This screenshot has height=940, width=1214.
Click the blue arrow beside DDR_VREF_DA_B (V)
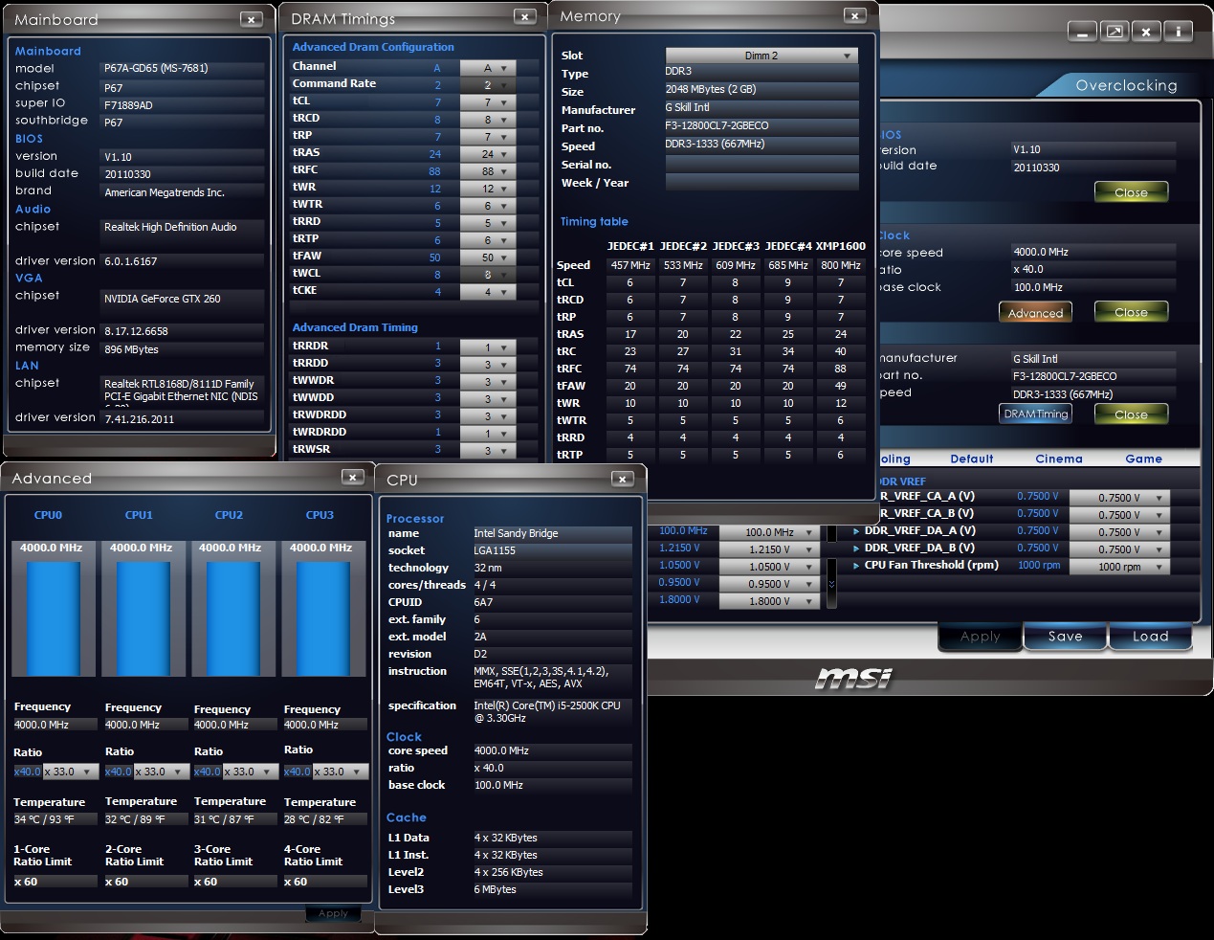(856, 548)
